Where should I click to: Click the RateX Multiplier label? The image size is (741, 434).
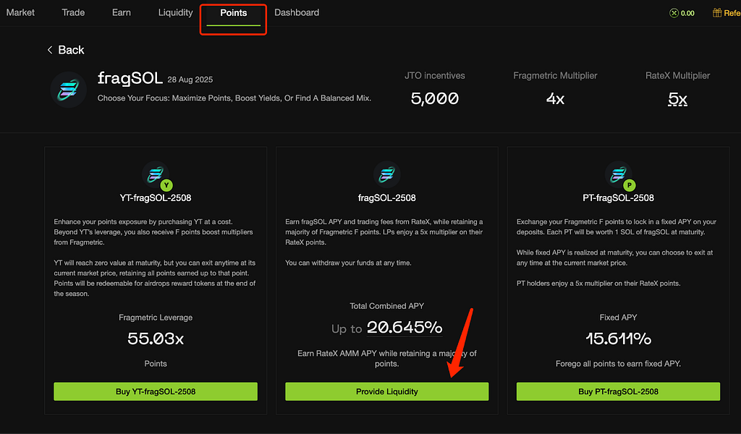(x=677, y=75)
